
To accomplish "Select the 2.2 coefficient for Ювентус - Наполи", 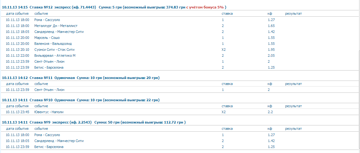I will click(x=270, y=112).
